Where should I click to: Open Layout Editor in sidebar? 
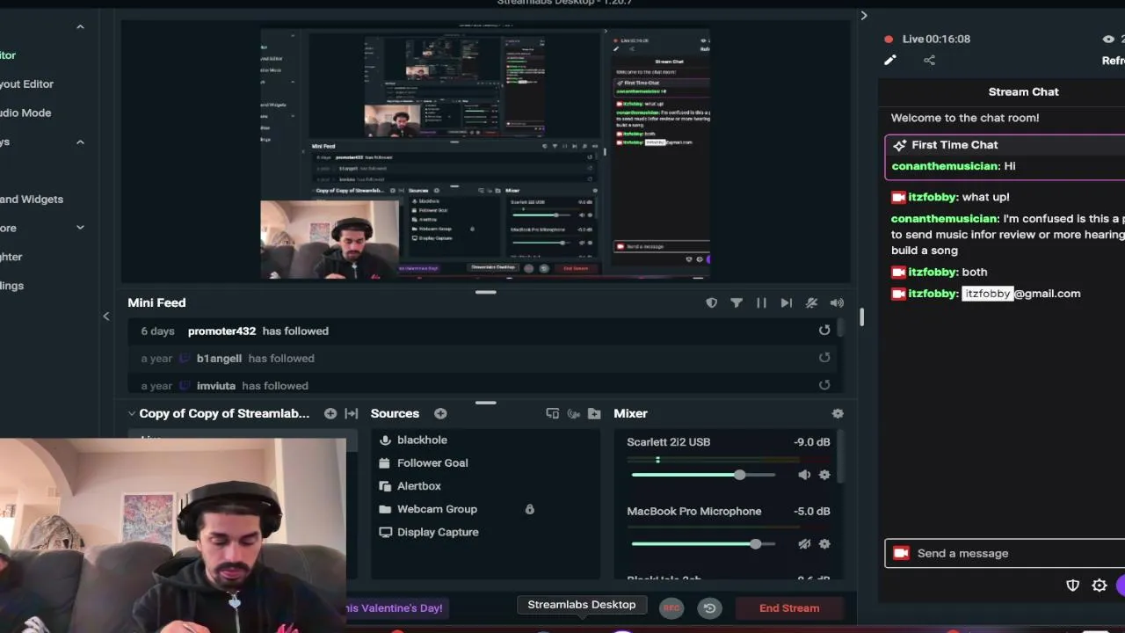coord(27,84)
